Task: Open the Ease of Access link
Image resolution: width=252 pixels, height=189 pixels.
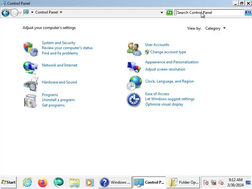Action: point(157,94)
